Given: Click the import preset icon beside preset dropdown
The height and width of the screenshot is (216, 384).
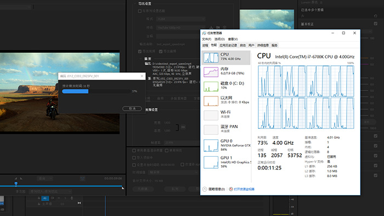Looking at the screenshot, I should point(218,27).
